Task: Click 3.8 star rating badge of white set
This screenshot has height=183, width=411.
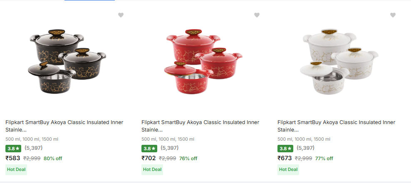Action: pos(285,148)
